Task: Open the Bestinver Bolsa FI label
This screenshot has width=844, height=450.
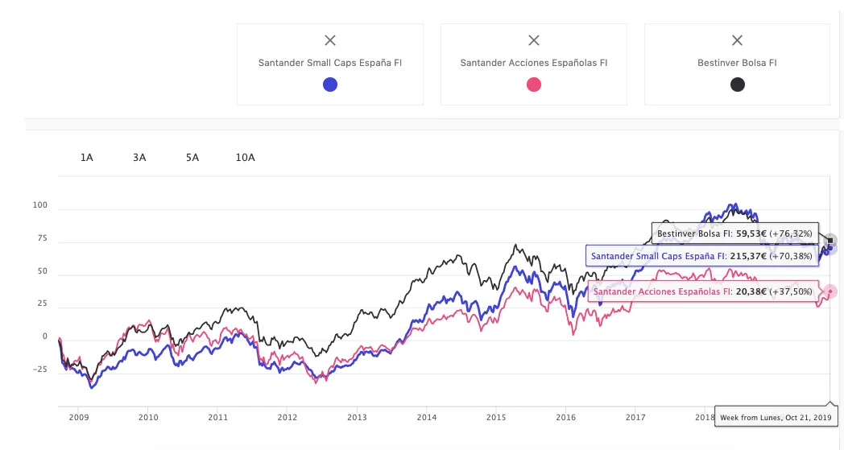Action: click(737, 63)
